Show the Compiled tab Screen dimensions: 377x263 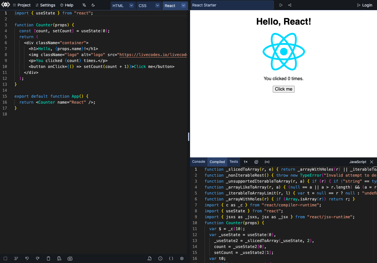(x=217, y=162)
